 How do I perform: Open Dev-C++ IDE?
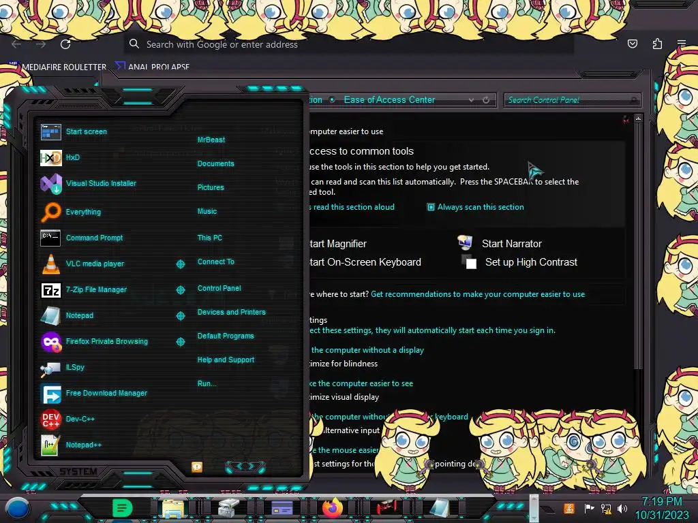50,419
